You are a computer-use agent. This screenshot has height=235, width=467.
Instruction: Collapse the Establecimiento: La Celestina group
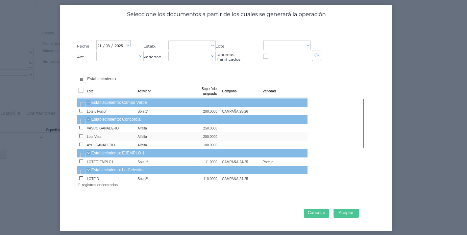tap(89, 170)
